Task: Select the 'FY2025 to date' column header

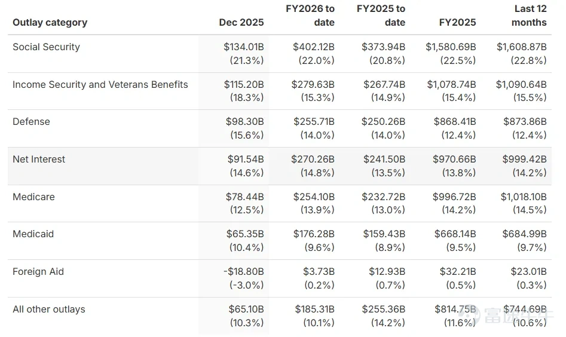Action: tap(381, 16)
